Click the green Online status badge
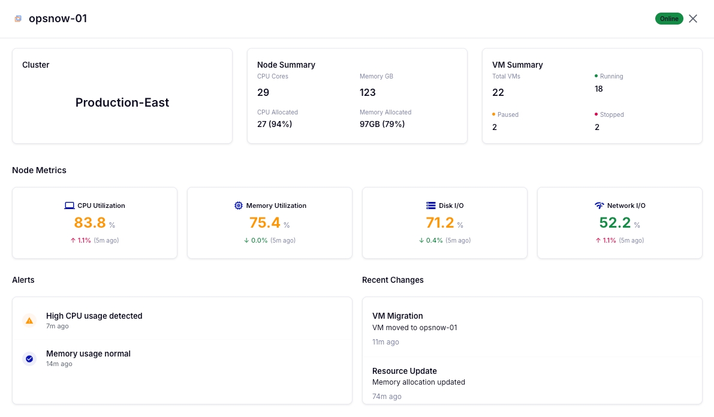Viewport: 714px width, 417px height. click(669, 19)
